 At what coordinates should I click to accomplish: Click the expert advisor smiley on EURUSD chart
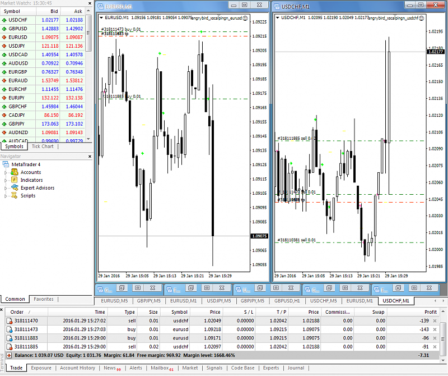click(245, 18)
